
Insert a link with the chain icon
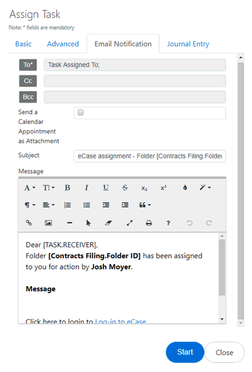coord(29,222)
